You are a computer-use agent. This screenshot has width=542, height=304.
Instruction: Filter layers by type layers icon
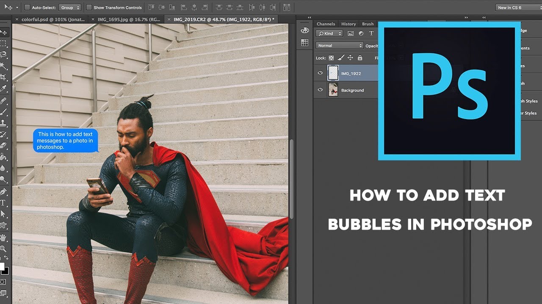coord(371,33)
